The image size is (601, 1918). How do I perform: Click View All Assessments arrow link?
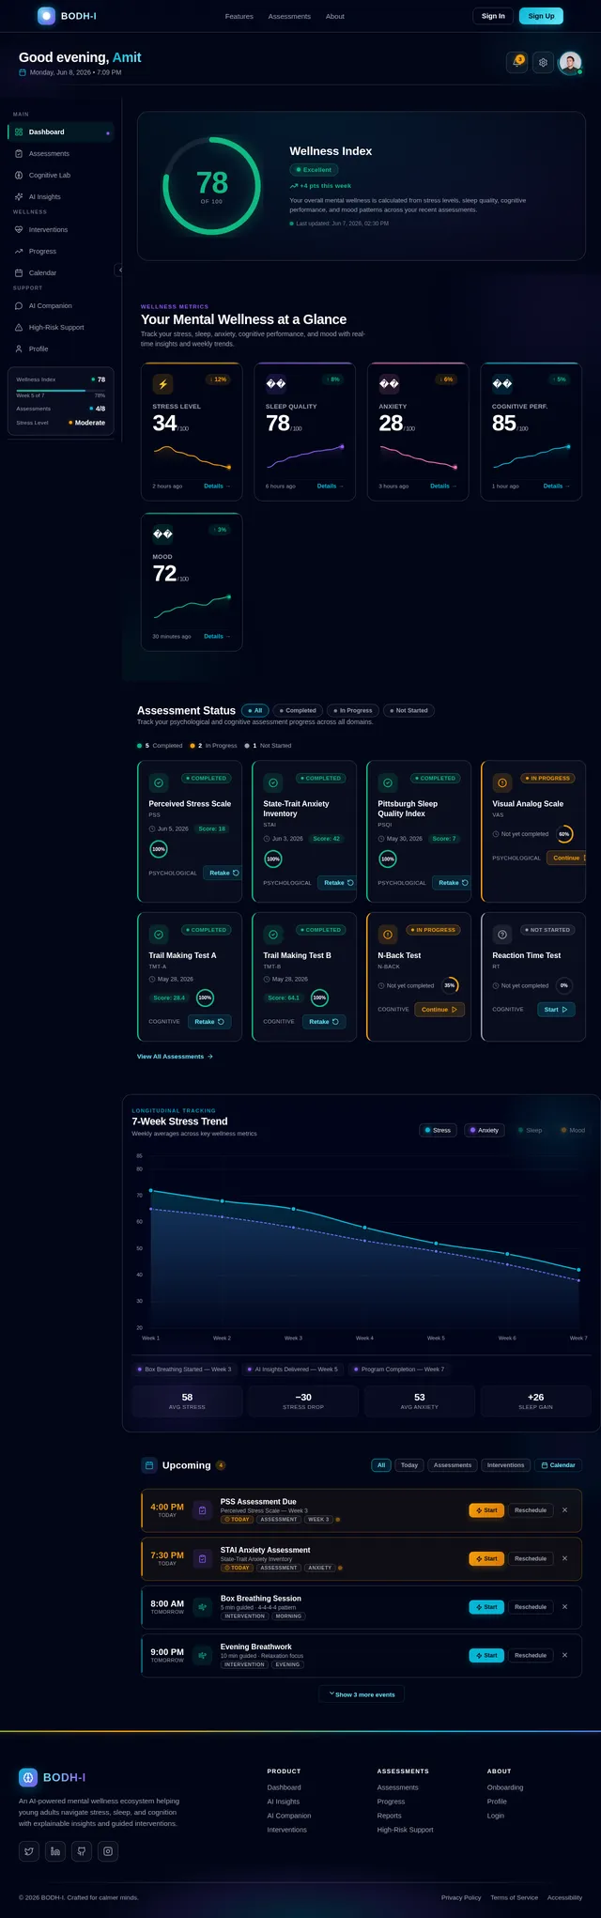pyautogui.click(x=175, y=1056)
